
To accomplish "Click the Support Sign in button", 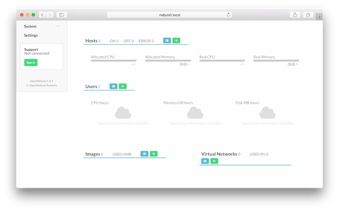I will pos(31,62).
